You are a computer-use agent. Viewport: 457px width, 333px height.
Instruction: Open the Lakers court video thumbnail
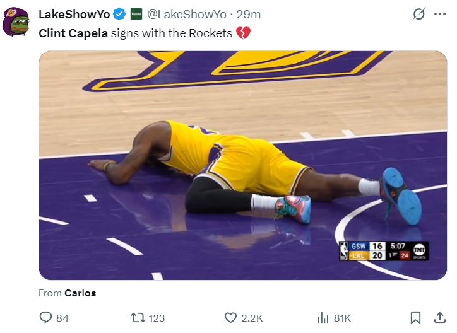point(242,165)
